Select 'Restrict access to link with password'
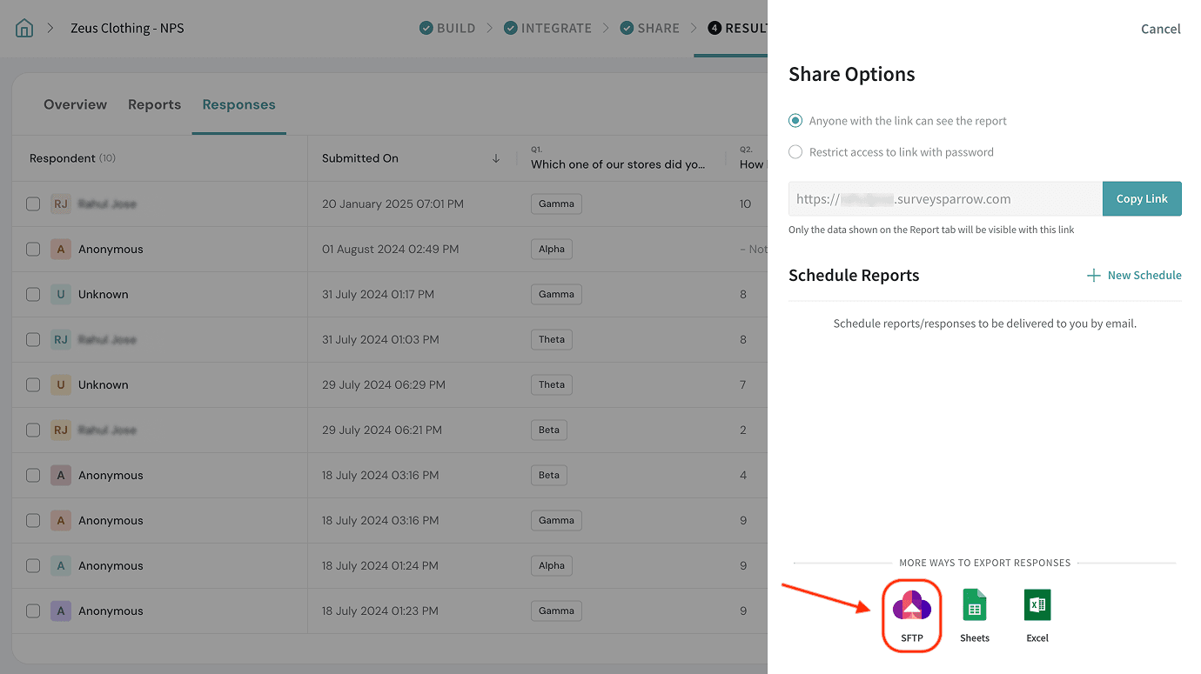1201x674 pixels. tap(795, 152)
